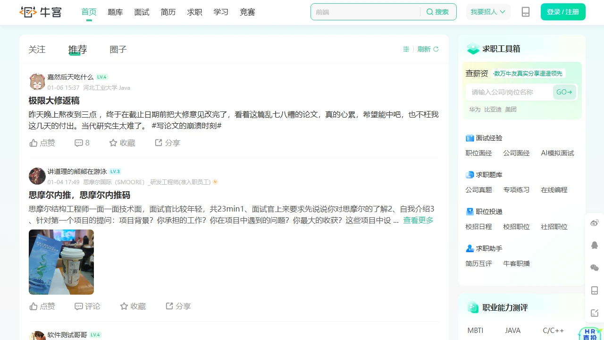Screen dimensions: 604x340
Task: Click the QQ icon in the floating sidebar
Action: pyautogui.click(x=595, y=245)
